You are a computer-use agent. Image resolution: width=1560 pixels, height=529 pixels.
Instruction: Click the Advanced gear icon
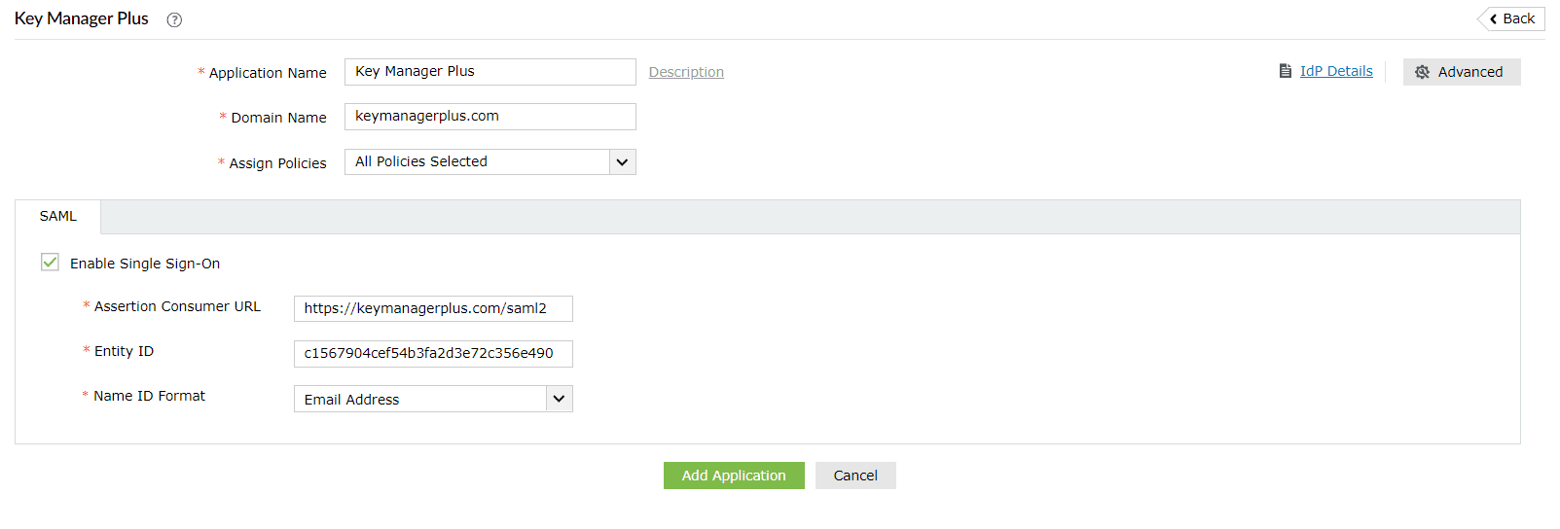(1422, 72)
